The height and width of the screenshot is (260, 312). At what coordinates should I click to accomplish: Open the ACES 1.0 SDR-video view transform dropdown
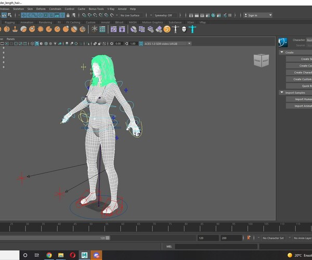(167, 44)
